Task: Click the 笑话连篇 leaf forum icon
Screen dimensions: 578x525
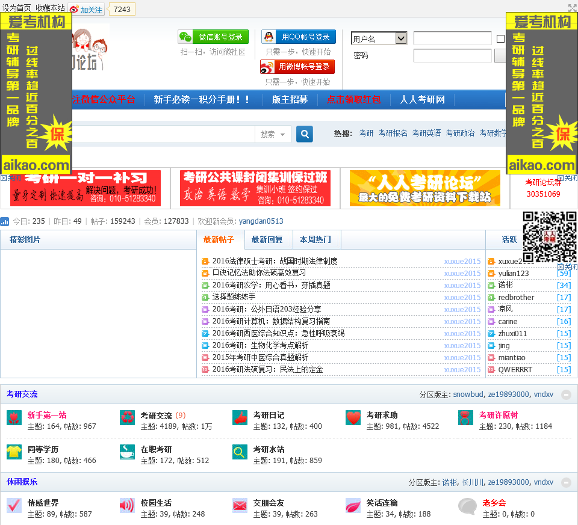Action: 353,506
